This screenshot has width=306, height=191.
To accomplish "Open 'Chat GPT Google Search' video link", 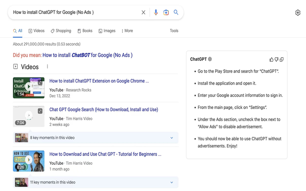I will pyautogui.click(x=104, y=109).
